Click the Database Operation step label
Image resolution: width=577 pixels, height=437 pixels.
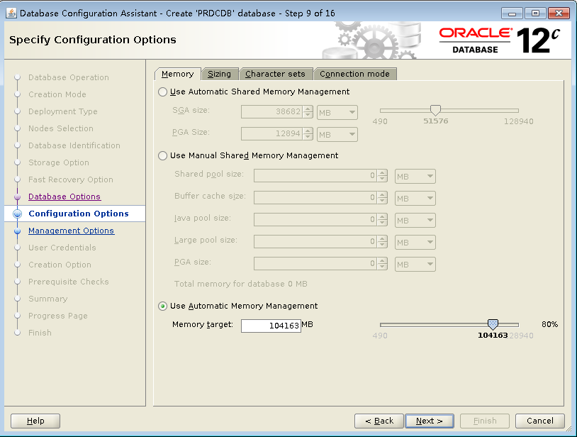69,77
